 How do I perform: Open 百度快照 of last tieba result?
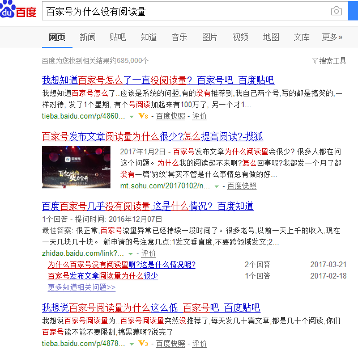click(x=171, y=343)
